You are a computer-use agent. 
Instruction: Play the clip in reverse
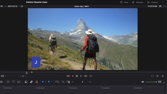point(73,76)
